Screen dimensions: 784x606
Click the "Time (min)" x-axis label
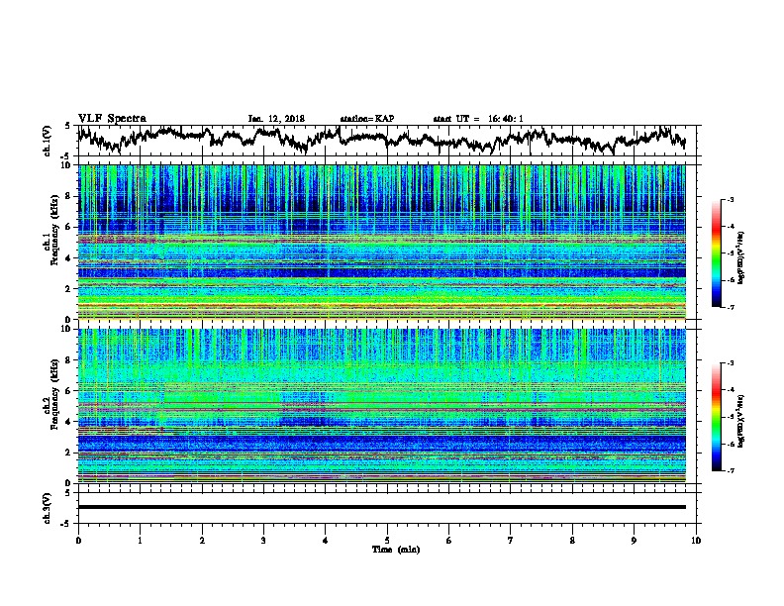[396, 550]
